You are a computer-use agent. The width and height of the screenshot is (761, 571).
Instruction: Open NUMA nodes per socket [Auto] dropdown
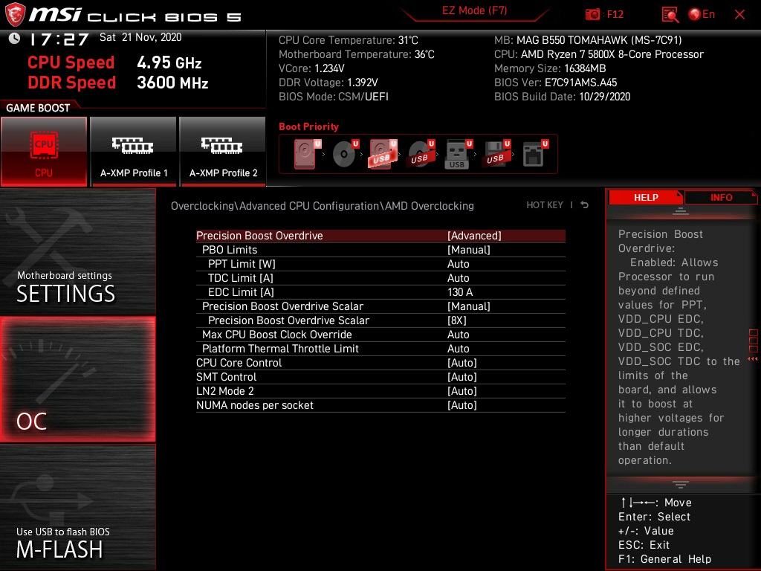click(380, 405)
